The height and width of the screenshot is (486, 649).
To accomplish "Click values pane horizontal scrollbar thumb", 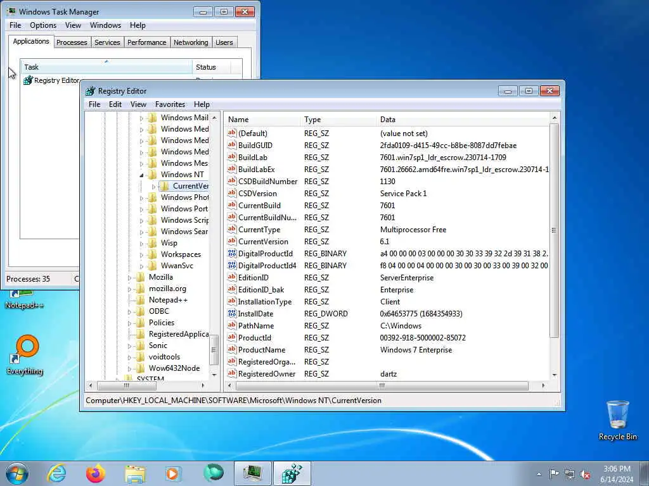I will point(382,385).
